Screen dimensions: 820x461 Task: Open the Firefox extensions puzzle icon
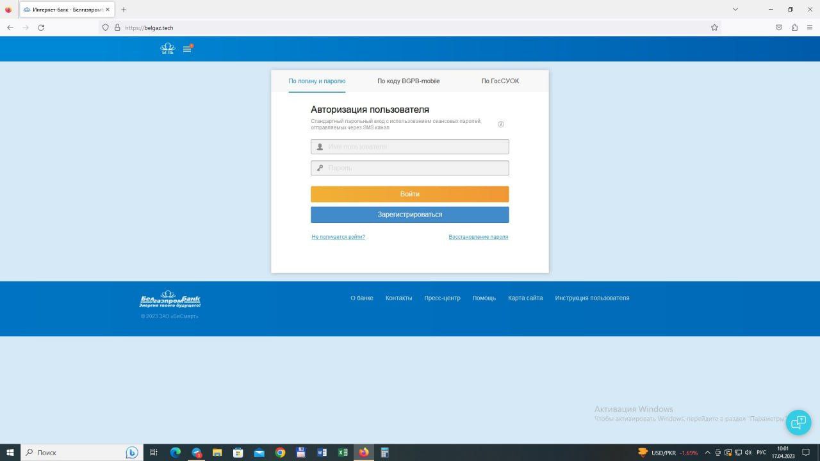[794, 28]
